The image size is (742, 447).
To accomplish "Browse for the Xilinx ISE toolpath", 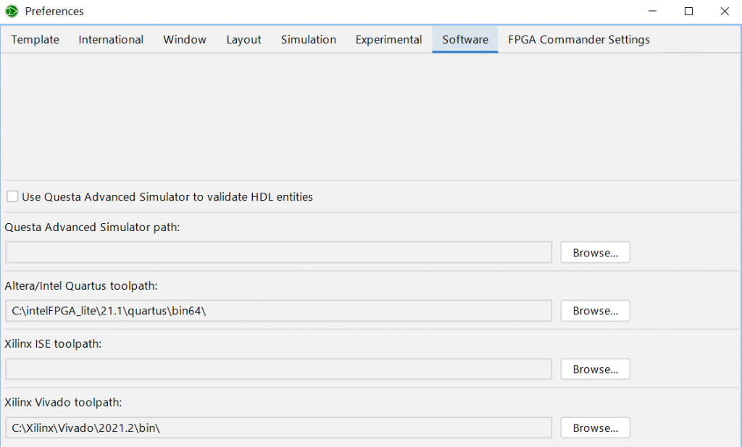I will [595, 369].
